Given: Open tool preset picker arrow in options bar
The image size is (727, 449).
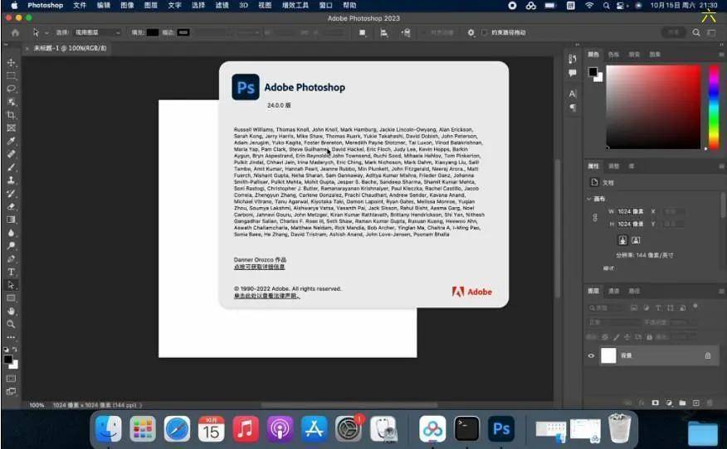Looking at the screenshot, I should 46,33.
